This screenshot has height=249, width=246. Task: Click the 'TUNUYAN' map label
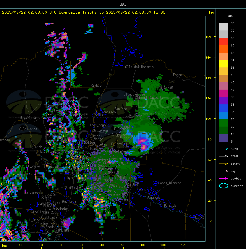coord(63,230)
